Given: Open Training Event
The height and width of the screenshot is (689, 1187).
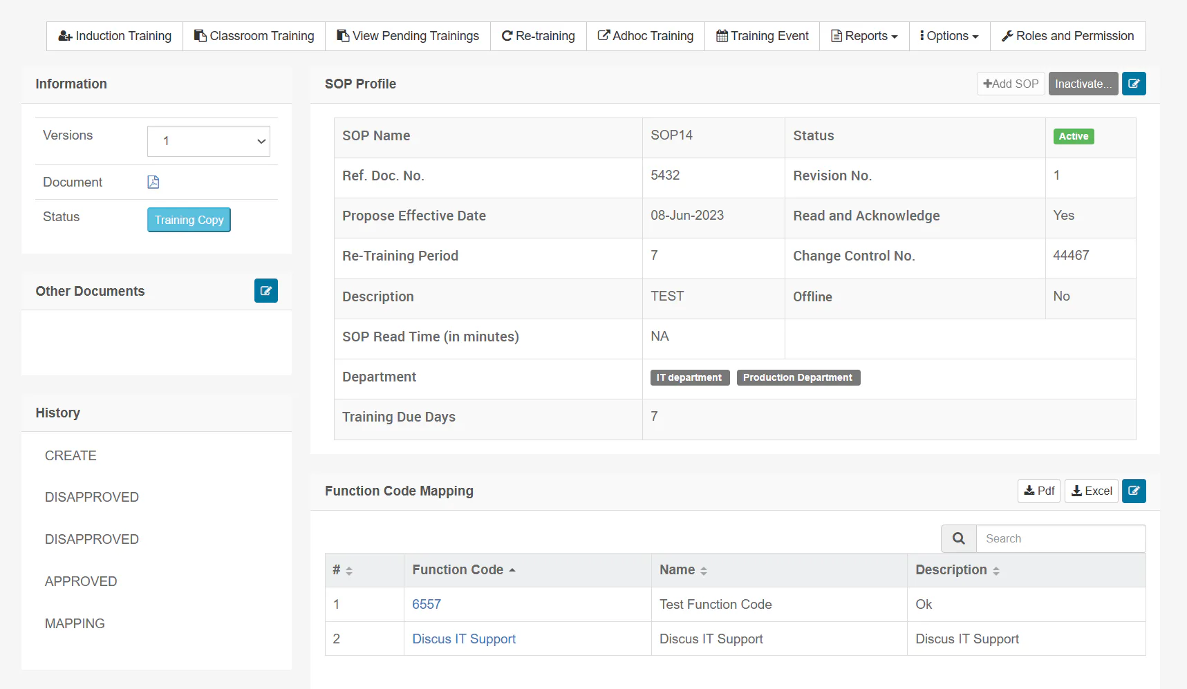Looking at the screenshot, I should (763, 36).
